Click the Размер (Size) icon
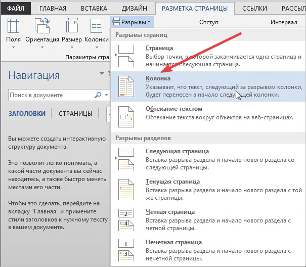The width and height of the screenshot is (306, 267). coord(71,27)
